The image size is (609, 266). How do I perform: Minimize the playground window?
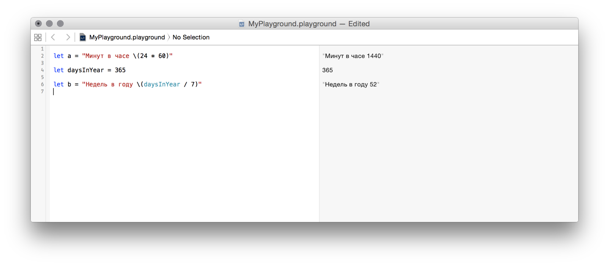(x=49, y=23)
